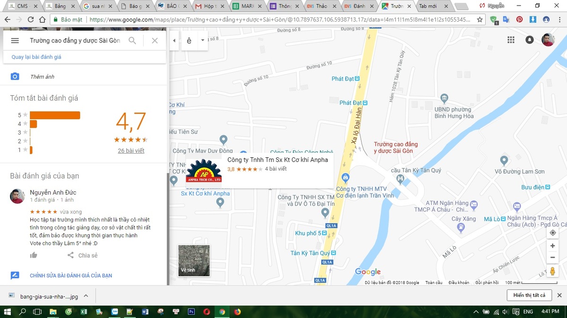Open Điều khoản terms link
The height and width of the screenshot is (318, 567).
point(459,283)
